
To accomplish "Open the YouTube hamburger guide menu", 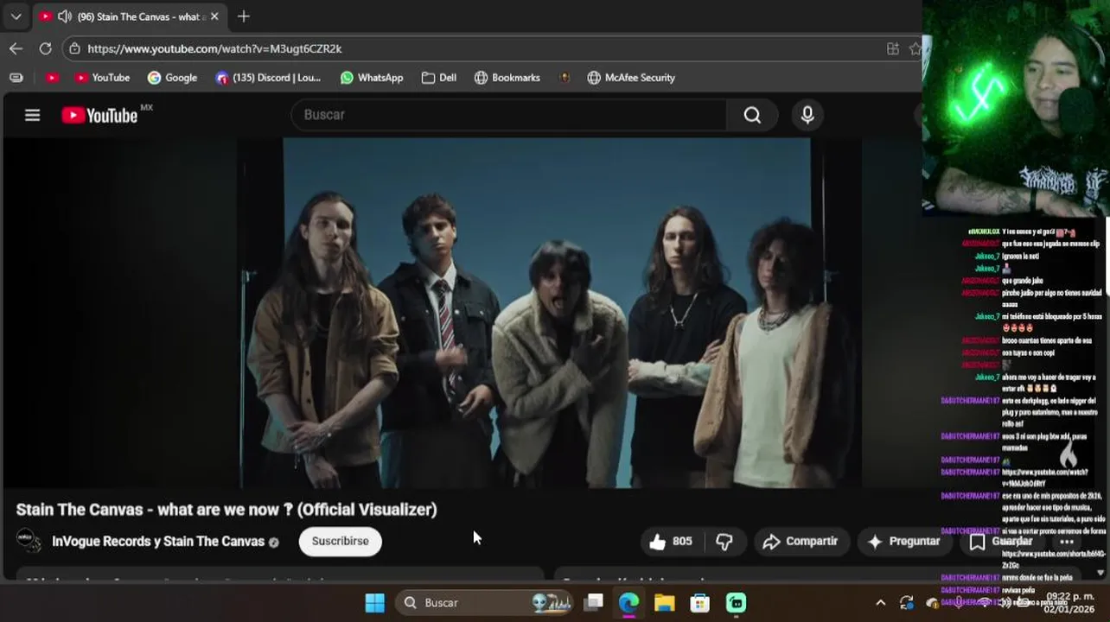I will (x=32, y=115).
